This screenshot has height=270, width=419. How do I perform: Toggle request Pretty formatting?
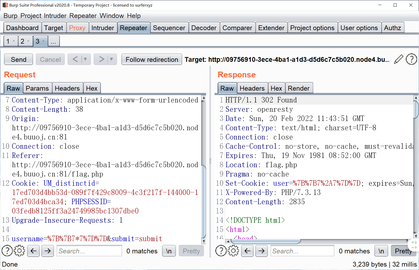pos(191,251)
